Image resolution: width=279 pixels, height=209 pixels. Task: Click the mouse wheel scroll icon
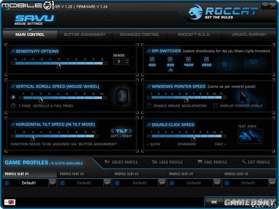[x=122, y=96]
